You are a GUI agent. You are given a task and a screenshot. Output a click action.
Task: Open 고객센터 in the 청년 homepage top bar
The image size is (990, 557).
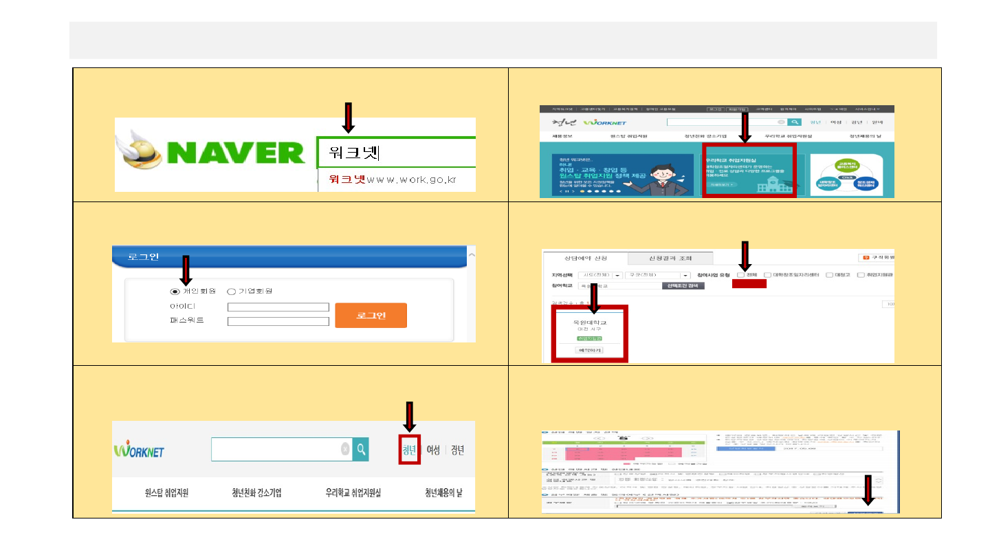pyautogui.click(x=762, y=109)
